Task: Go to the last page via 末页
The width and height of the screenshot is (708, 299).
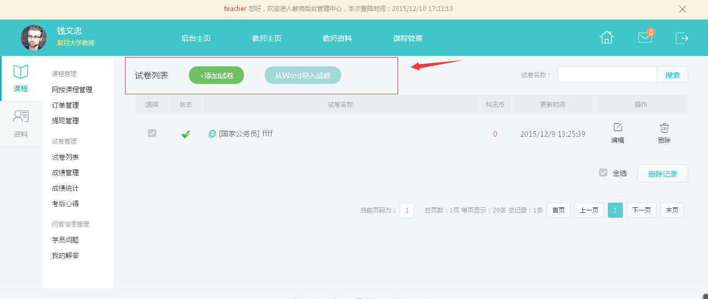Action: click(672, 210)
